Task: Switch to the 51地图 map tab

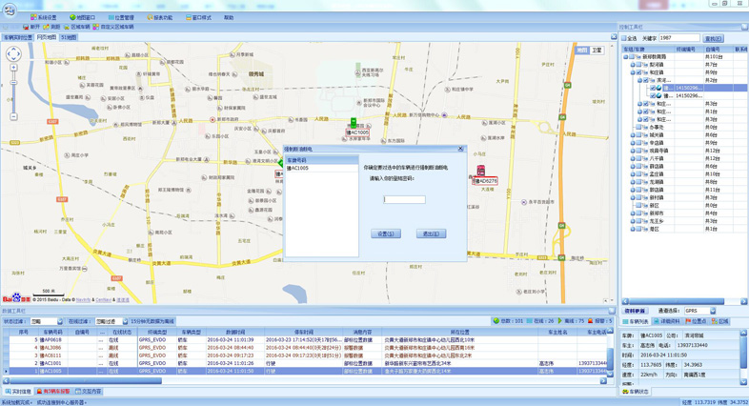Action: 69,38
